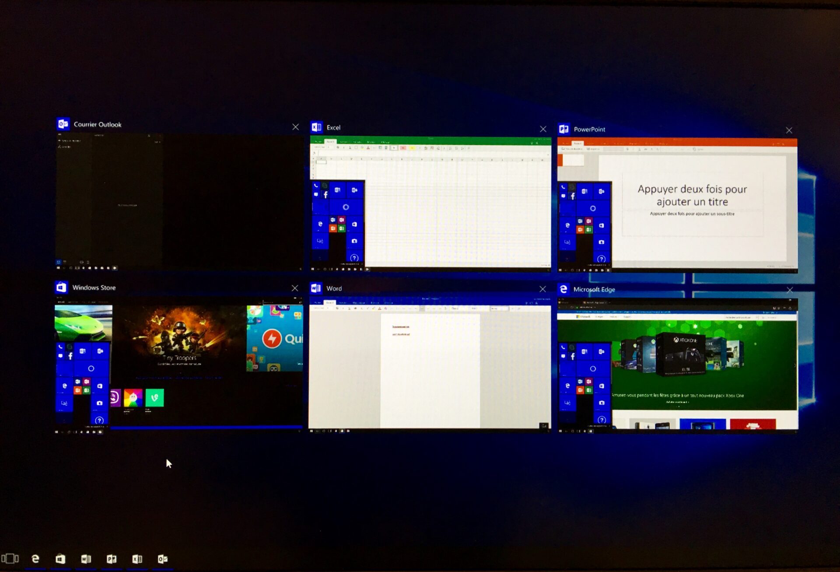Click the Windows Store title icon

coord(61,287)
